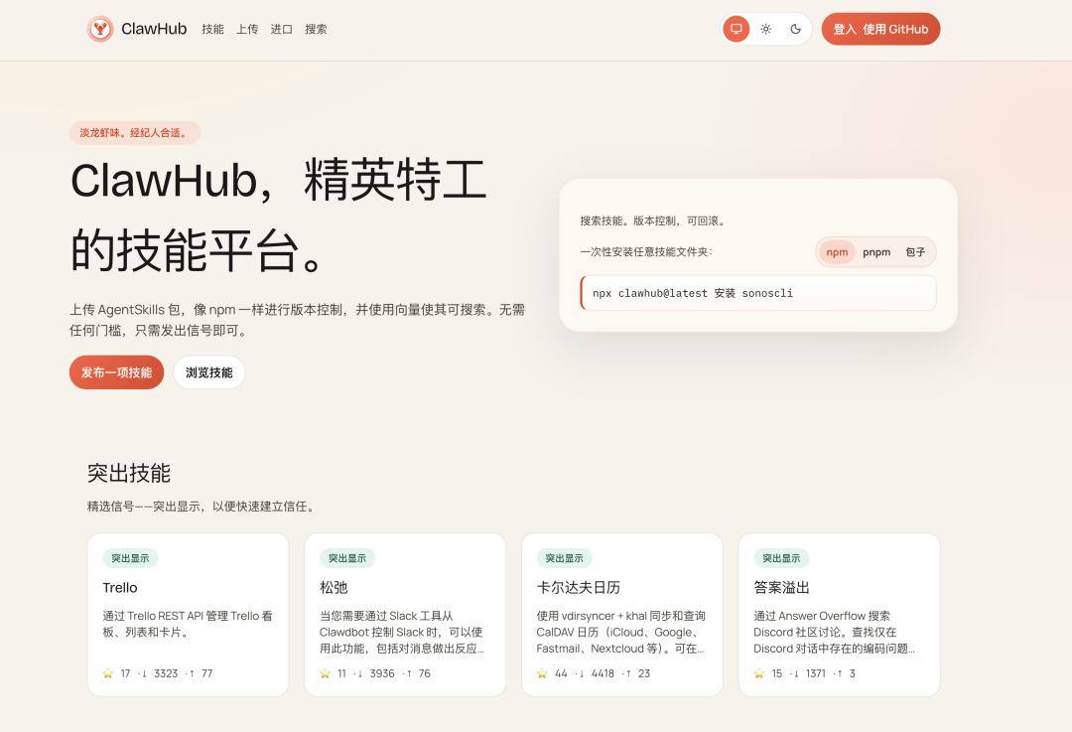Click the star on 卡尔达夫日历 card
The image size is (1072, 732).
[541, 673]
